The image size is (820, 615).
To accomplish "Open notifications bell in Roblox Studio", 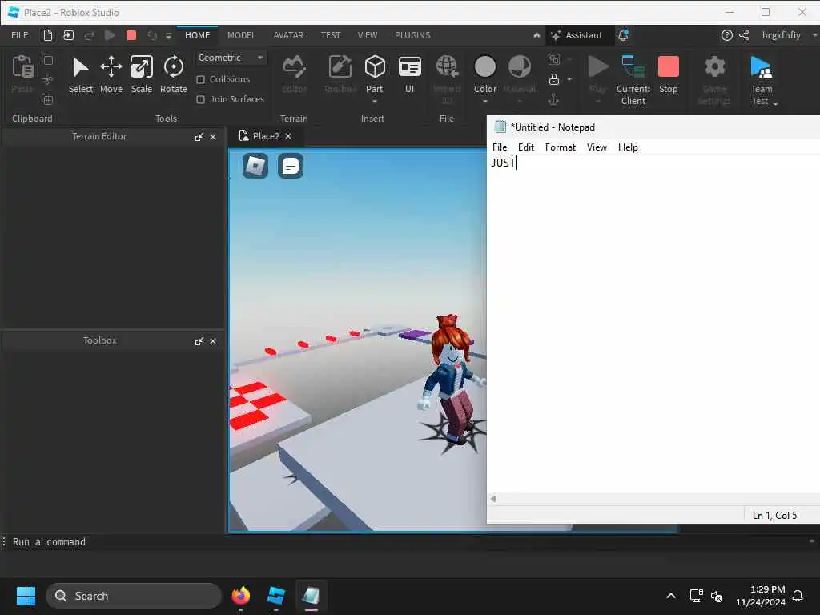I will [623, 35].
